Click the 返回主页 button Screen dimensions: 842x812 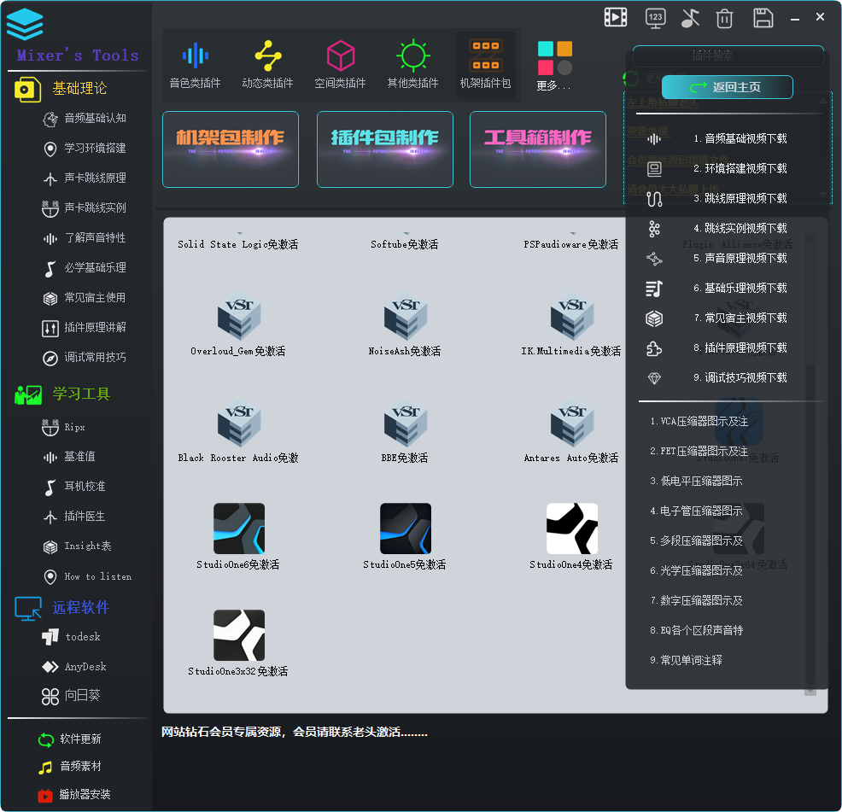pyautogui.click(x=727, y=87)
